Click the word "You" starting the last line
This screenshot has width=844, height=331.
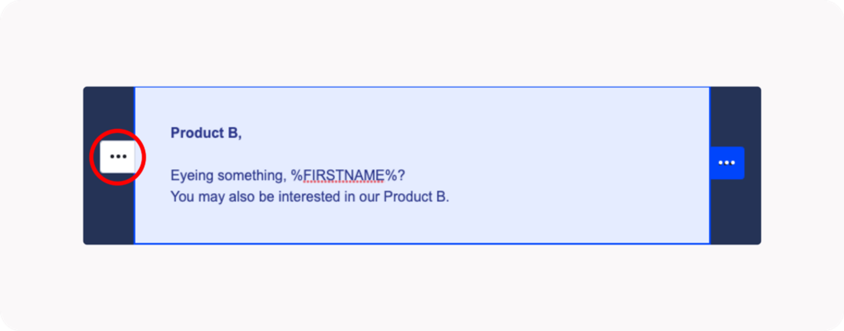[182, 197]
